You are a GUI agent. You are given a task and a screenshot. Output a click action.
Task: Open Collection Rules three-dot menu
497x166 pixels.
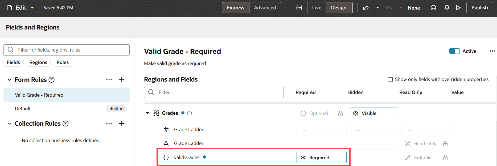coord(109,124)
